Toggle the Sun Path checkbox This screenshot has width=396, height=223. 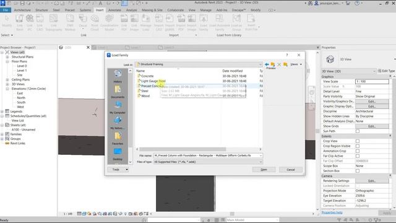[x=358, y=131]
